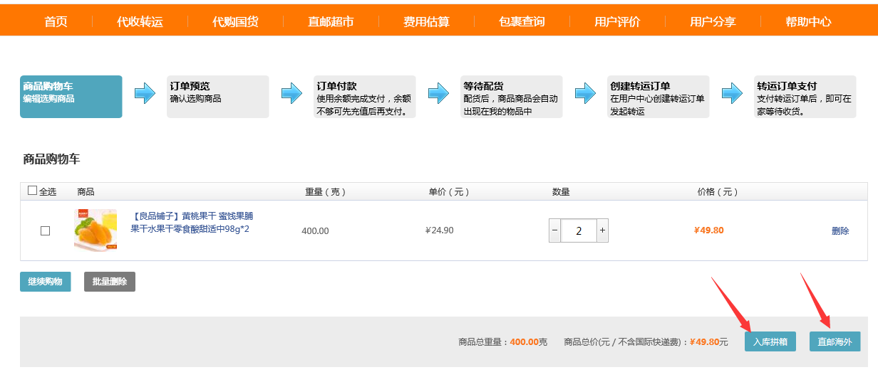Open 费用估算 cost estimate page
The height and width of the screenshot is (382, 878).
[x=426, y=21]
